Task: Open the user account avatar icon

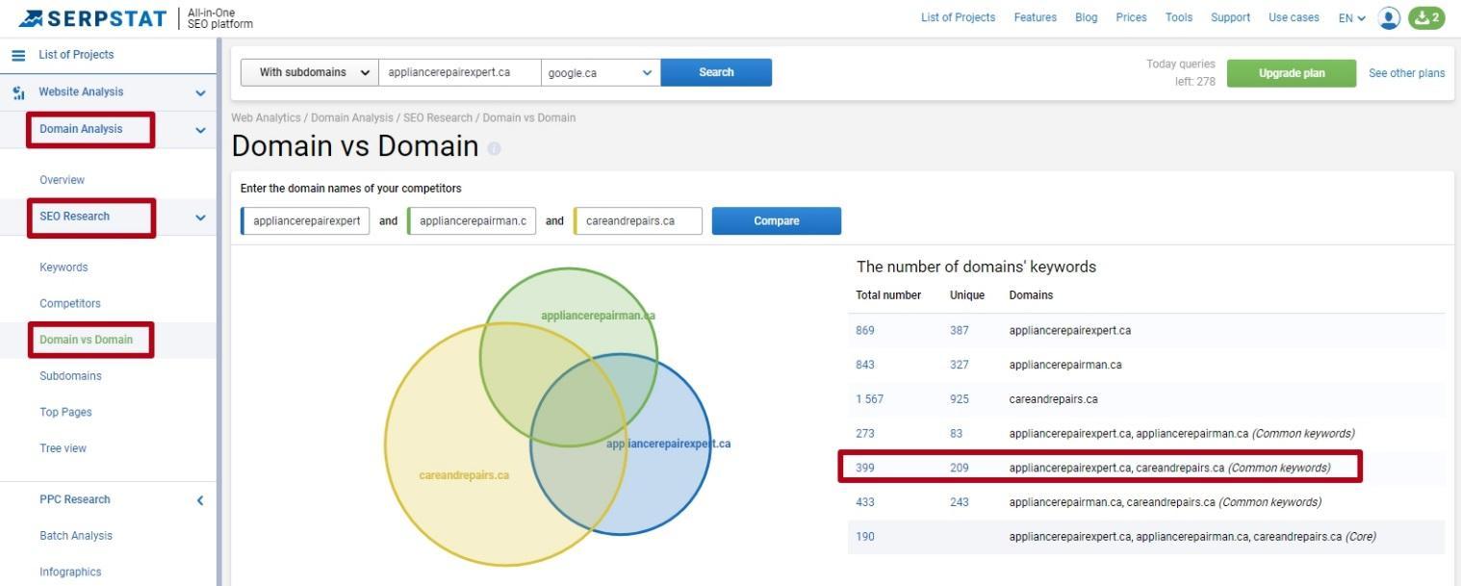Action: point(1389,17)
